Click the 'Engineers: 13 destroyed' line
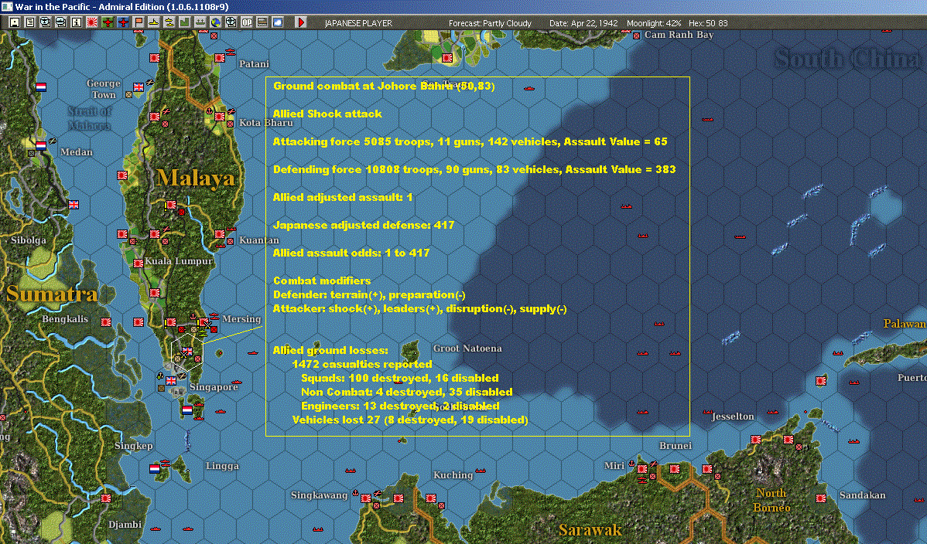The image size is (927, 544). click(x=400, y=406)
